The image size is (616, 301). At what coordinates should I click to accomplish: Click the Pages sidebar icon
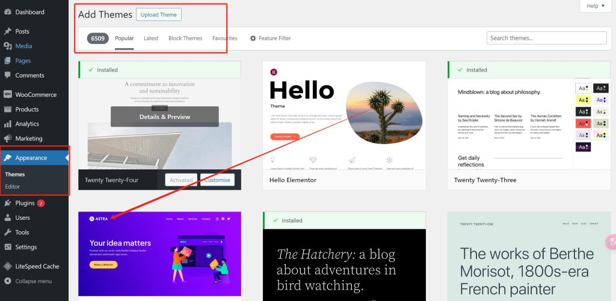coord(7,61)
